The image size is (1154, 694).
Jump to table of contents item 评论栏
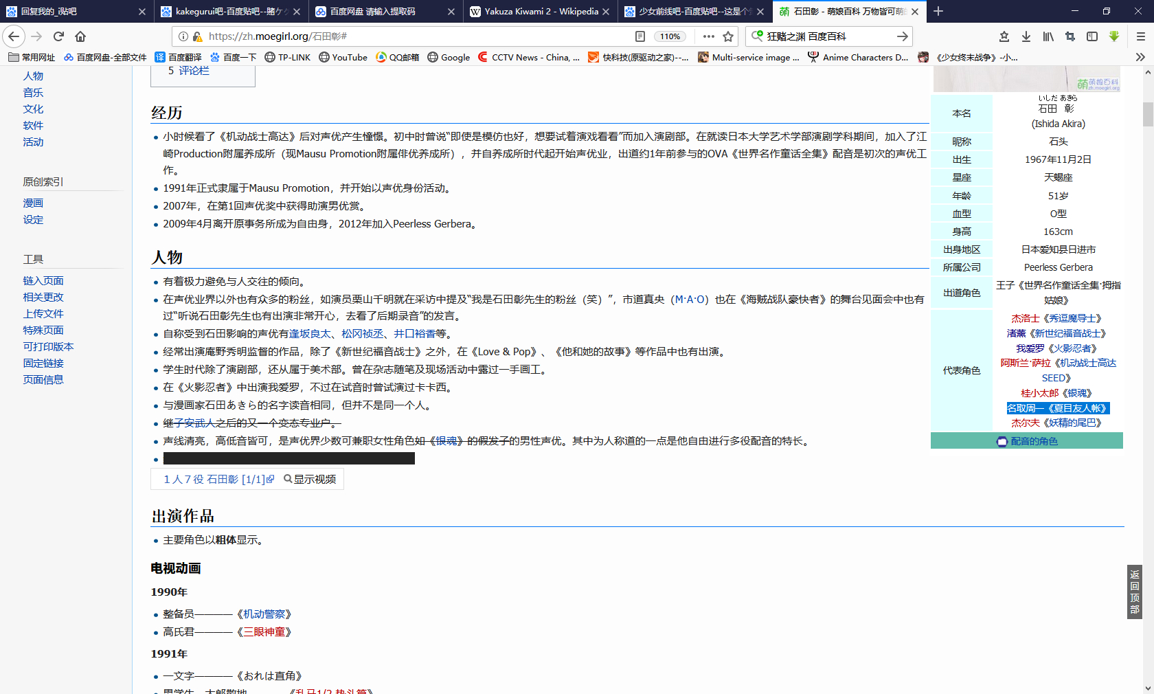point(189,71)
